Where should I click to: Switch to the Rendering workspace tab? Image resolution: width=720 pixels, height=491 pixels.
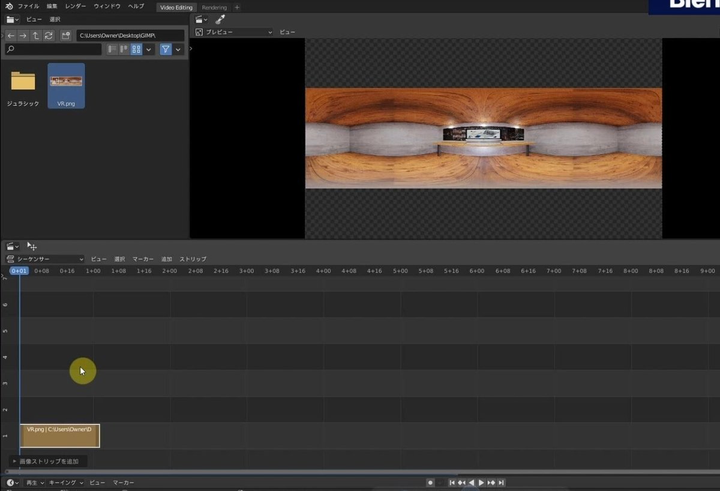point(214,7)
